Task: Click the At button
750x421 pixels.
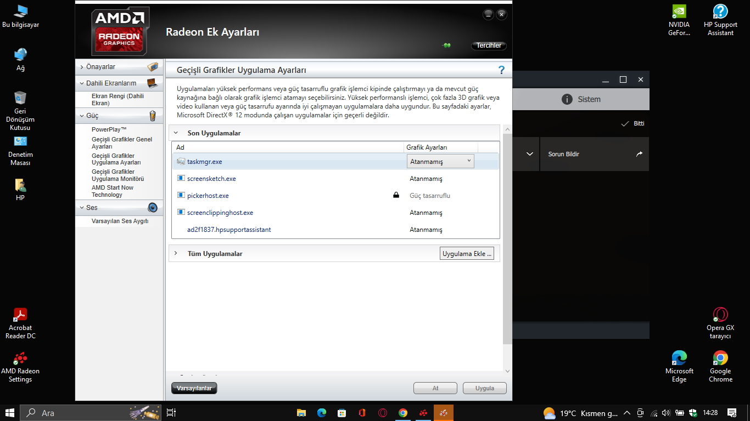Action: (x=435, y=388)
